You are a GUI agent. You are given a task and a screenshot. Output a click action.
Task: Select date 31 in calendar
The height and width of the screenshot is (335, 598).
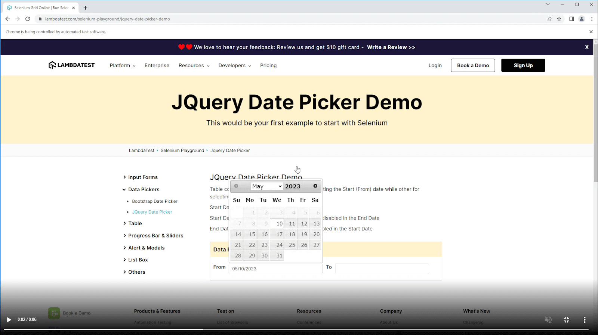coord(277,256)
